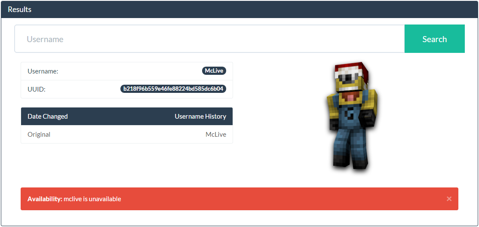Click the green Search button

coord(434,39)
